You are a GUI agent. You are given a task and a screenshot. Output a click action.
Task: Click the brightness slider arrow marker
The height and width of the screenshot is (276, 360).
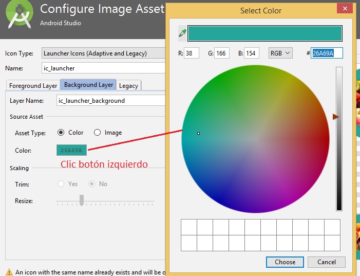point(336,117)
